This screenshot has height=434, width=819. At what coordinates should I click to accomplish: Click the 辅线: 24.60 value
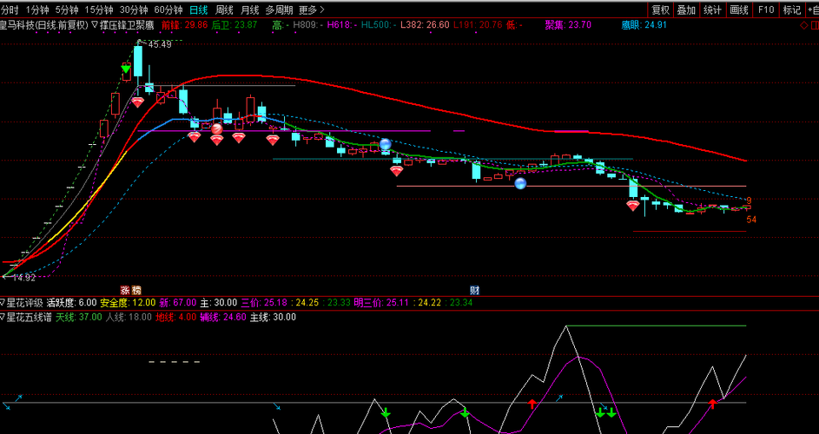click(223, 317)
